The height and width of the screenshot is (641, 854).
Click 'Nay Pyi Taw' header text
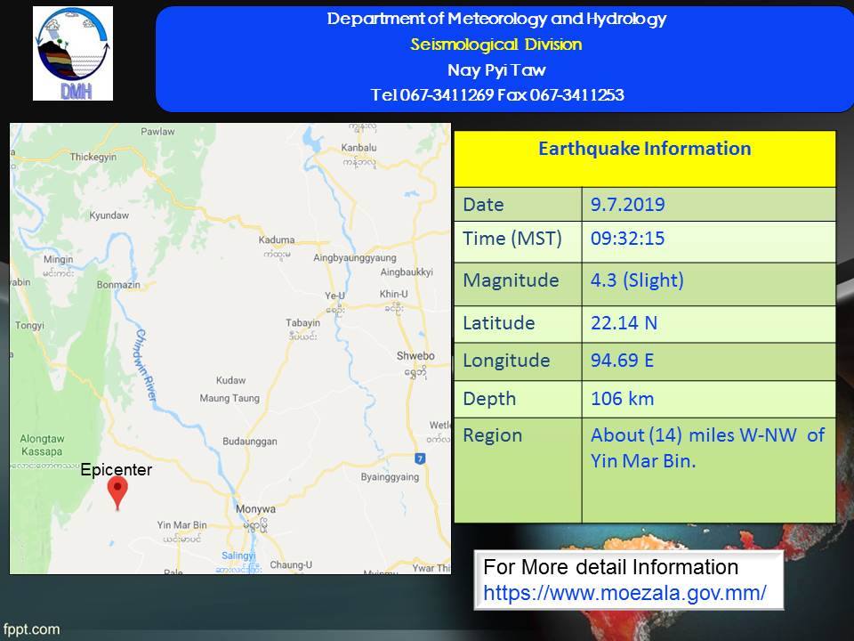click(x=496, y=69)
